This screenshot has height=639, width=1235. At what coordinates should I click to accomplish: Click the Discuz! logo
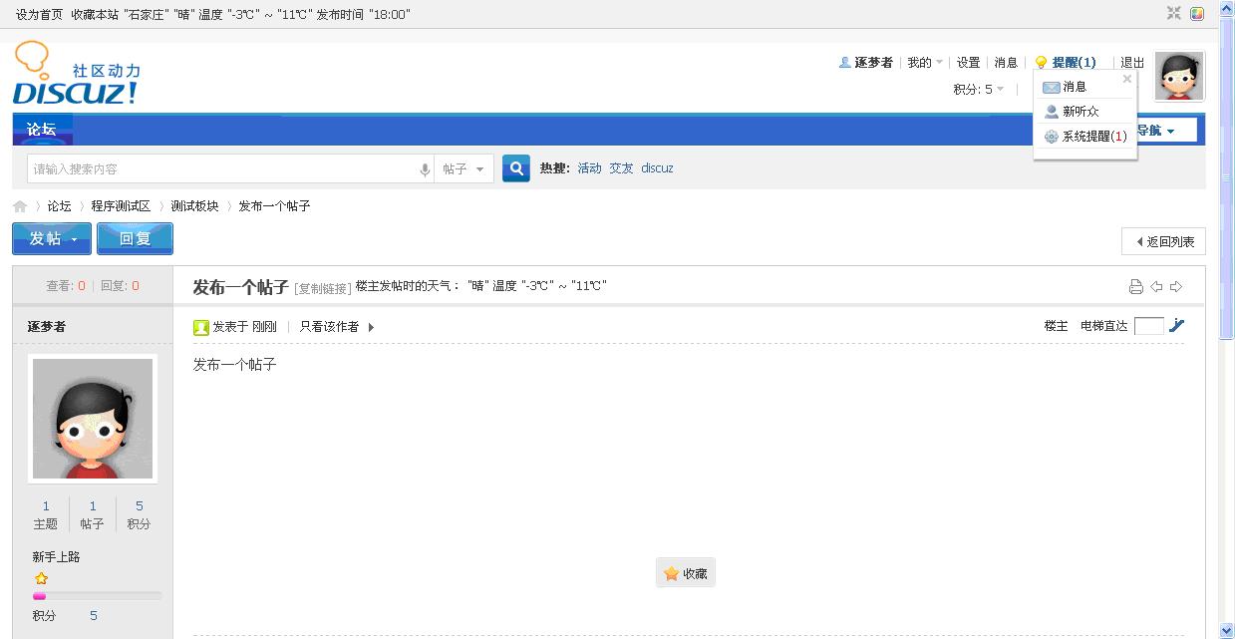click(76, 74)
